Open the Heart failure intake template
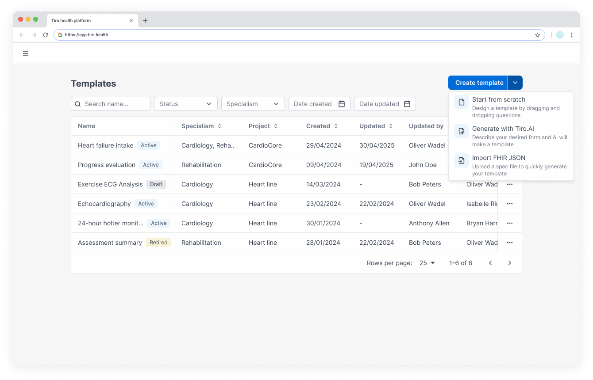 (x=105, y=145)
